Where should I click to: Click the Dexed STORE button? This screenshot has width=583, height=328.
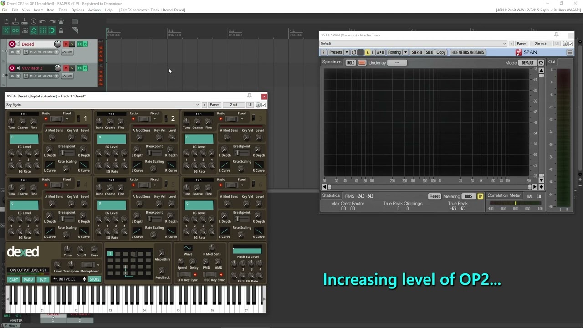(94, 279)
